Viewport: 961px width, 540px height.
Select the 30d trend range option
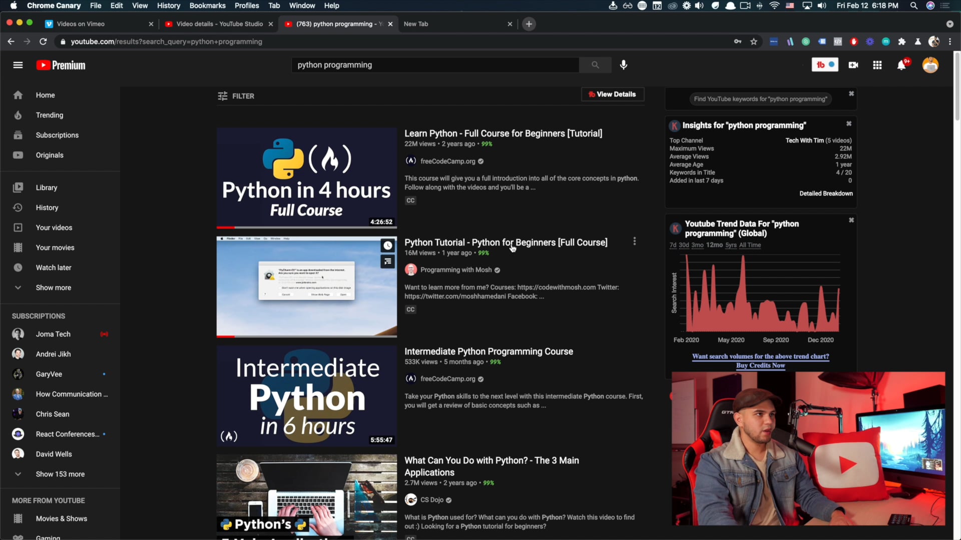[x=684, y=245]
